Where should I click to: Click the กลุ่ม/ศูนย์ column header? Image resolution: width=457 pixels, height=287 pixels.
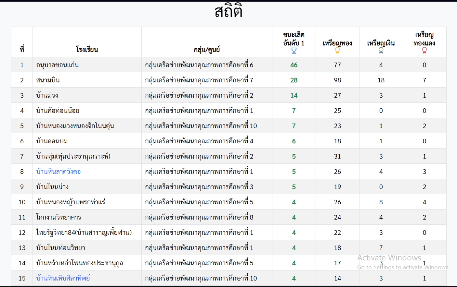coord(207,50)
